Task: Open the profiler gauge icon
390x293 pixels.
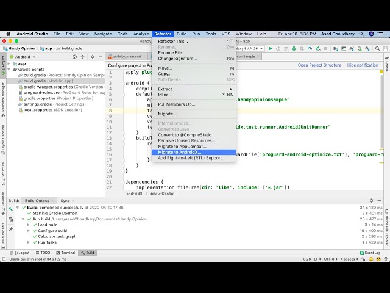Action: [x=310, y=49]
